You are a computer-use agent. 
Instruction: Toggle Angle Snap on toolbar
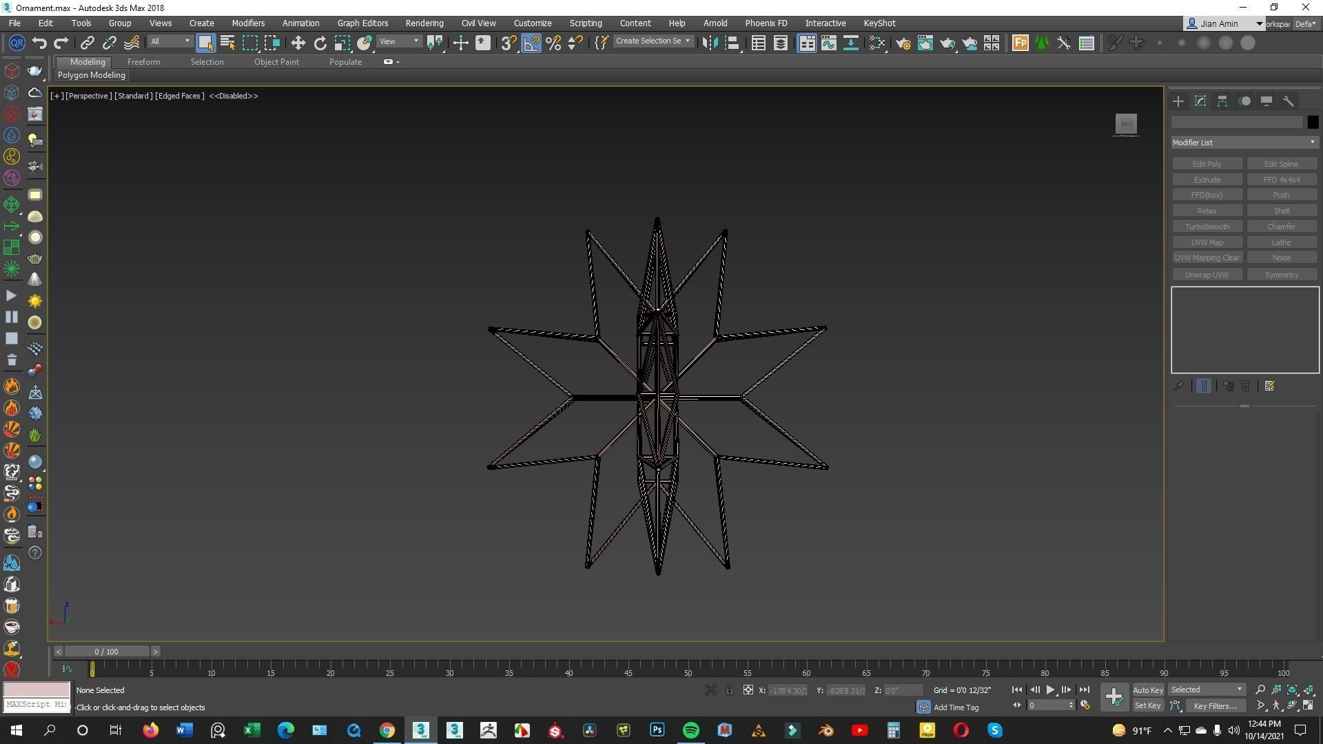(531, 43)
